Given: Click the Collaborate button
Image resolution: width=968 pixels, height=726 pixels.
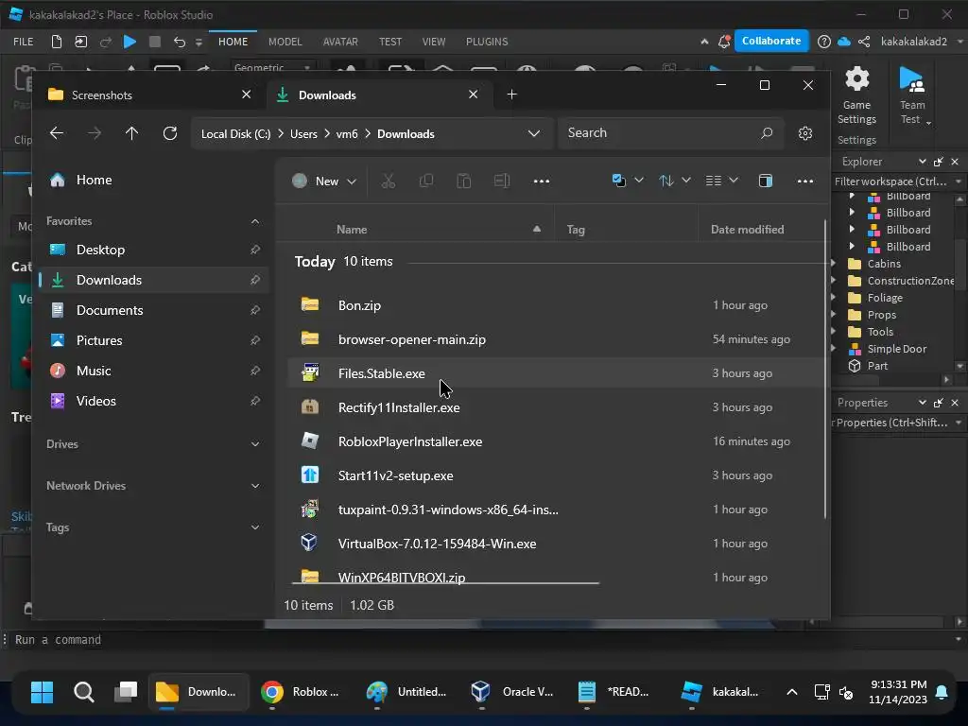Looking at the screenshot, I should coord(771,41).
